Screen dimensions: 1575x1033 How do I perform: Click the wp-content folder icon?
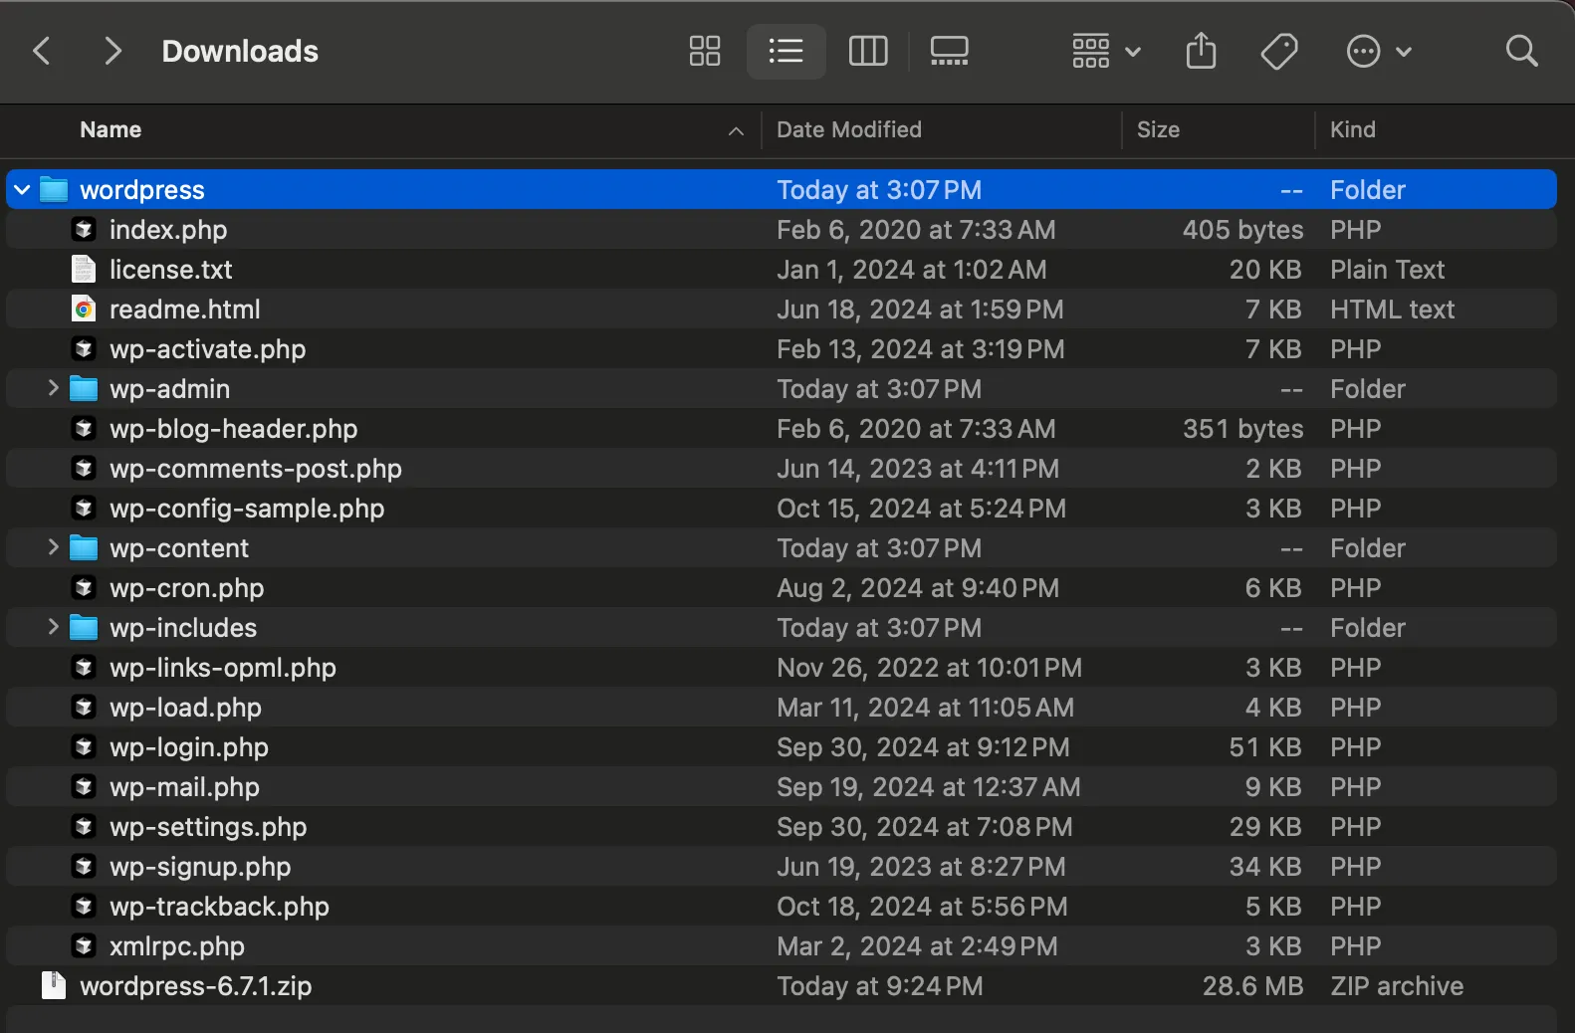[x=84, y=547]
